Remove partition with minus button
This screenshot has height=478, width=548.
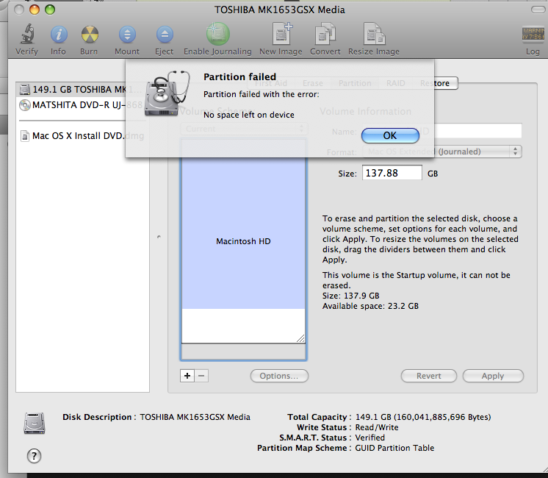201,376
